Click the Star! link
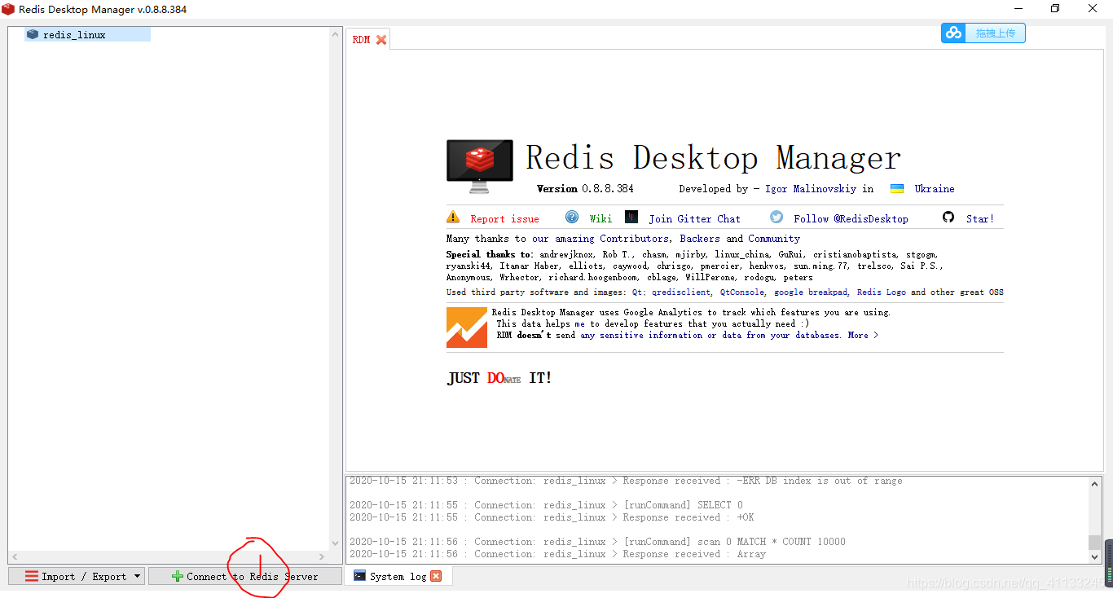 click(980, 218)
